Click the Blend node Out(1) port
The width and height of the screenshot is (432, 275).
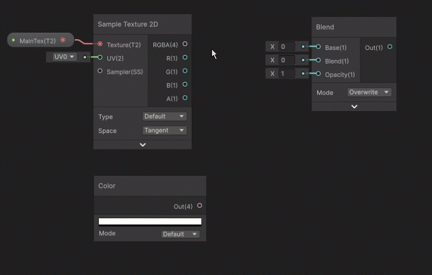(x=390, y=47)
